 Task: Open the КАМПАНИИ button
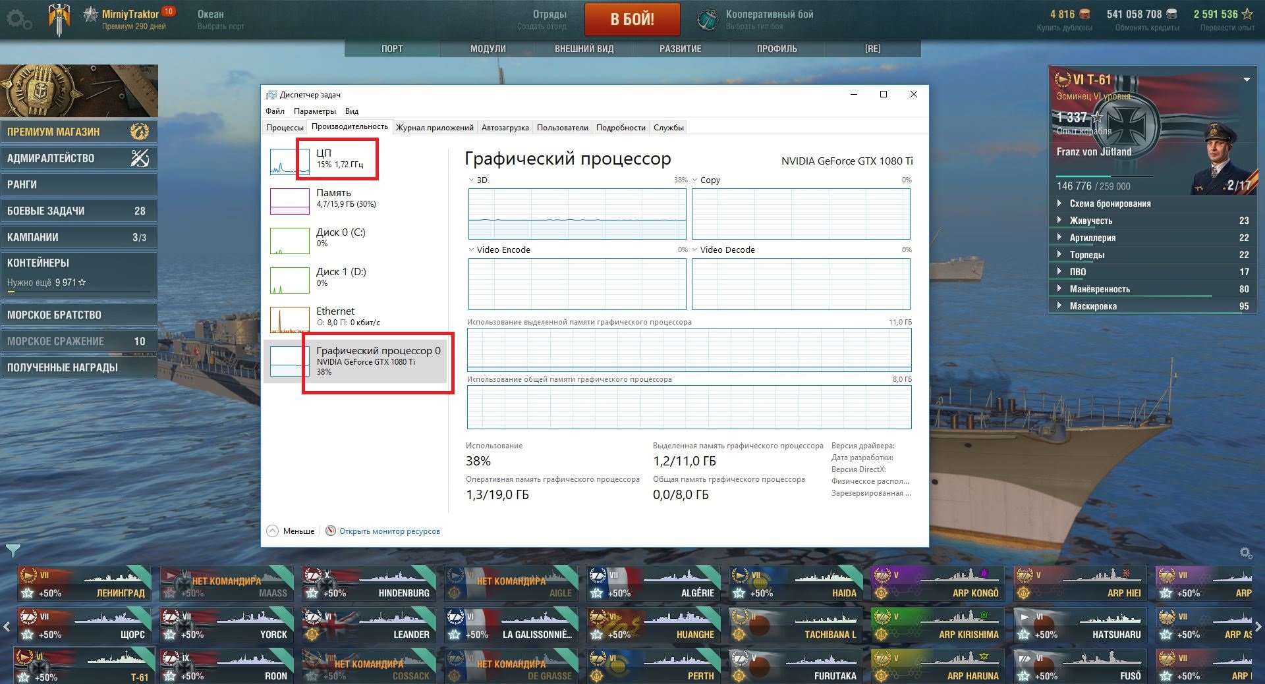click(x=78, y=237)
